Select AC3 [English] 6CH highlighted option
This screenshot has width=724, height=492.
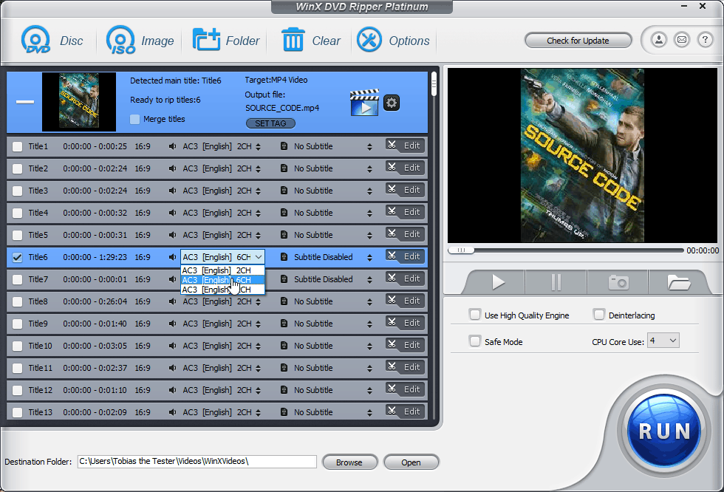pyautogui.click(x=222, y=280)
